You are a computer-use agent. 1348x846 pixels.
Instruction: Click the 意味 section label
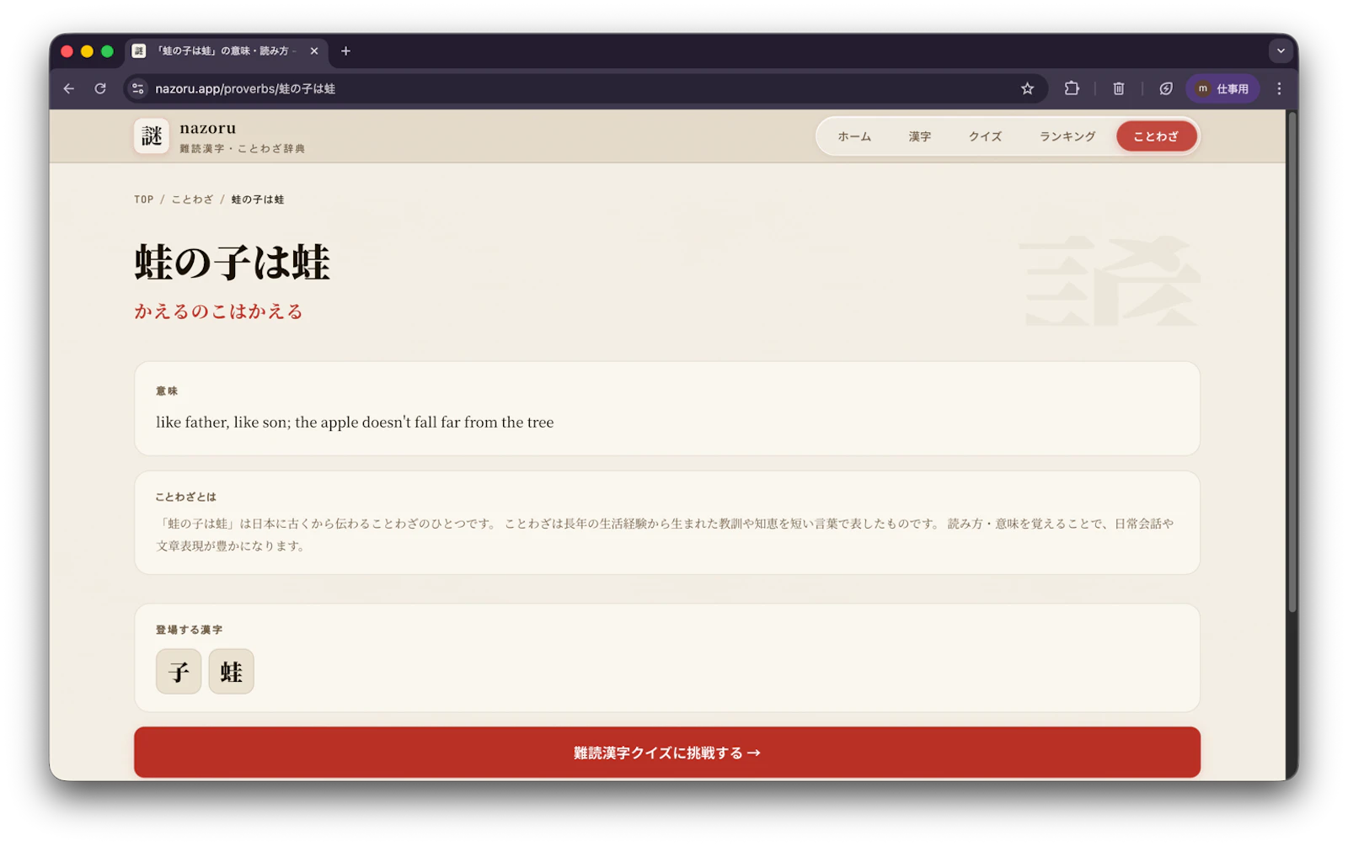point(167,391)
